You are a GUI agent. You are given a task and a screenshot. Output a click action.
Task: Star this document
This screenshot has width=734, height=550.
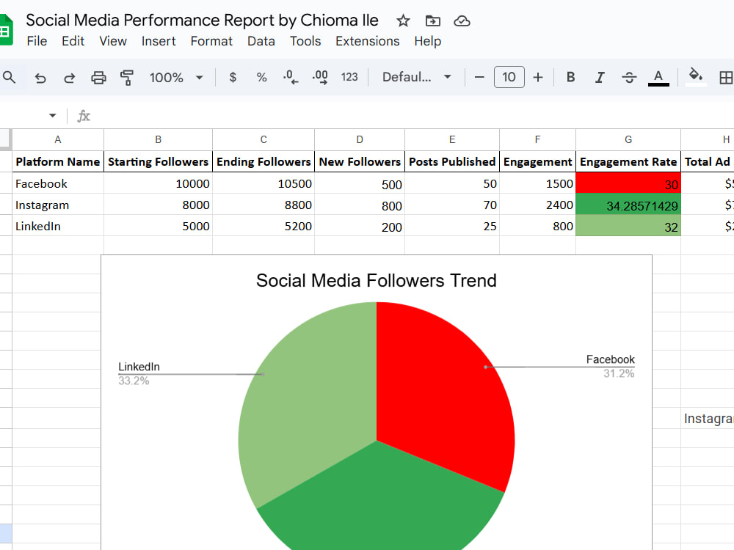(403, 21)
